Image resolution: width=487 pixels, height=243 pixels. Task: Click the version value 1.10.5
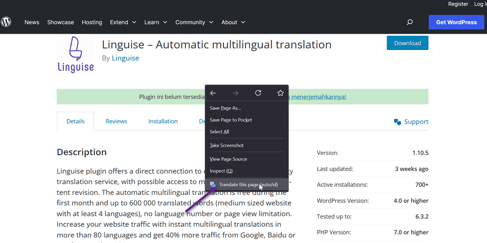pos(420,153)
